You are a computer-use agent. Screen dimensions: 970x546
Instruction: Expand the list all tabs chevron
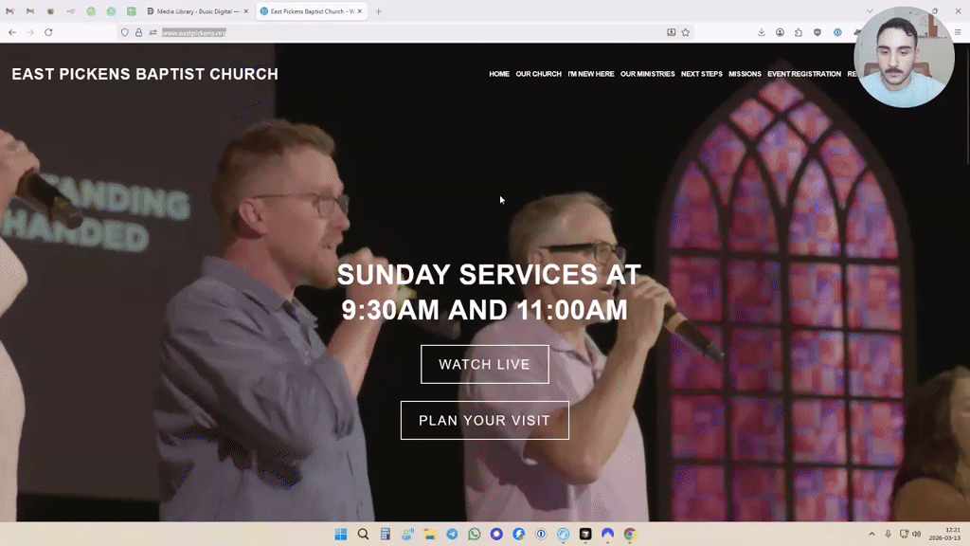pos(870,11)
